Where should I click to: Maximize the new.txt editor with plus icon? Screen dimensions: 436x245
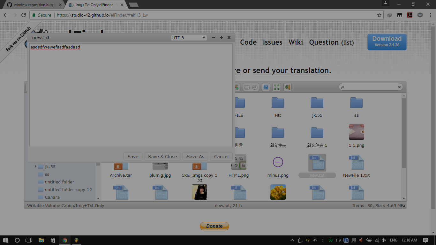[221, 38]
